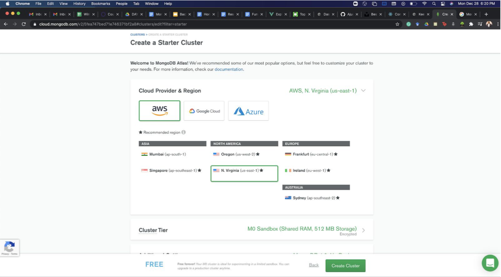Image resolution: width=501 pixels, height=277 pixels.
Task: Open the documentation link
Action: [x=229, y=69]
